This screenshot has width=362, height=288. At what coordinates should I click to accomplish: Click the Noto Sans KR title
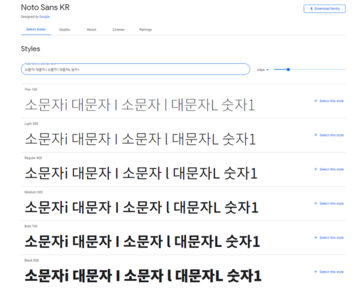point(45,8)
